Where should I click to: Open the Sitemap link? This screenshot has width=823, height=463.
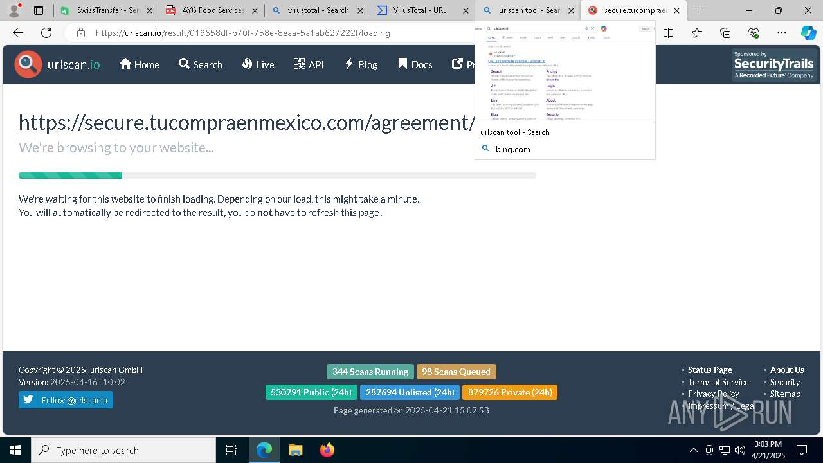pos(785,394)
